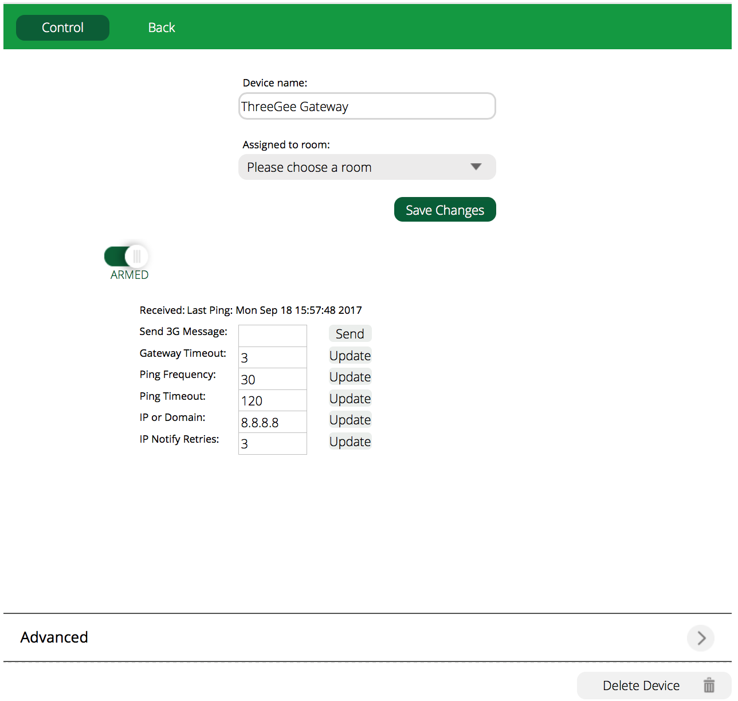The width and height of the screenshot is (738, 701).
Task: Update the Ping Frequency setting
Action: coord(350,377)
